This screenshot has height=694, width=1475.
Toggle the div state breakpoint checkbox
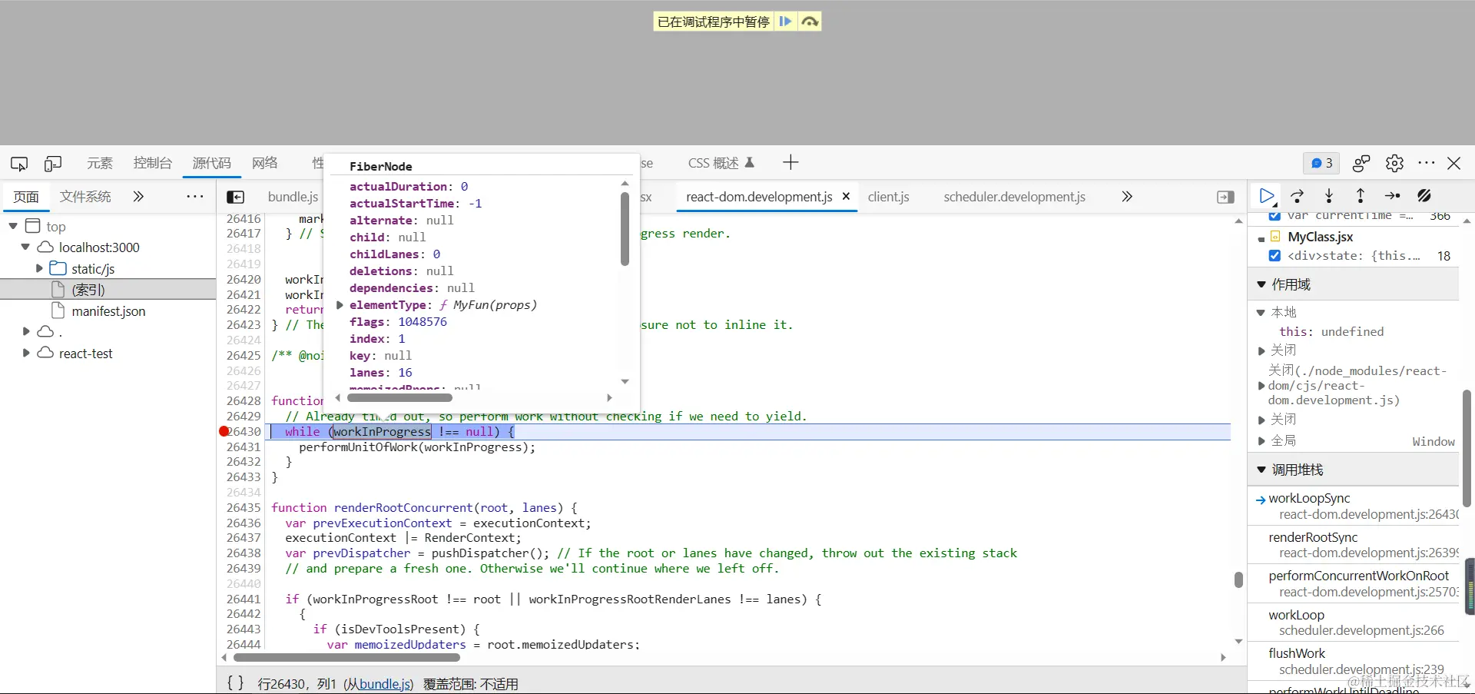(1274, 256)
